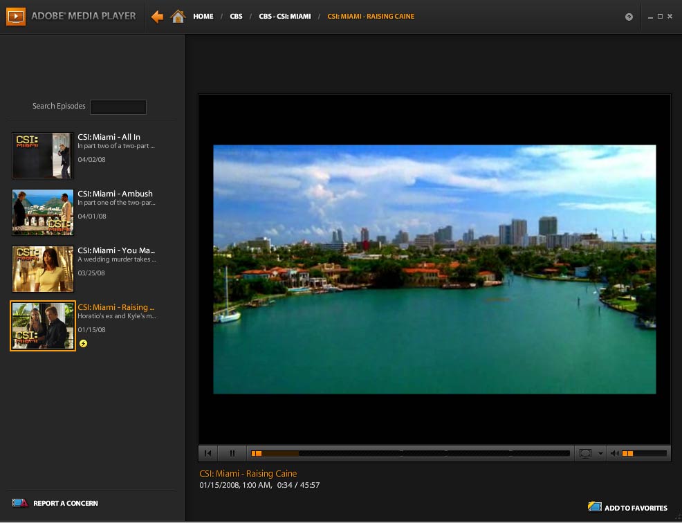Click description 'In part one of the two-par...'

[x=116, y=202]
